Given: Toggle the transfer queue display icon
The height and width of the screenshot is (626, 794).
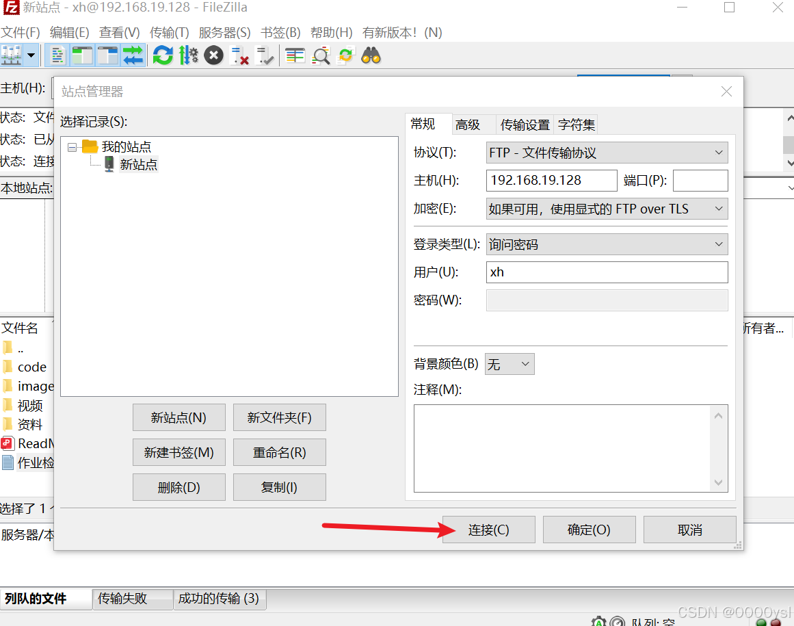Looking at the screenshot, I should tap(133, 55).
